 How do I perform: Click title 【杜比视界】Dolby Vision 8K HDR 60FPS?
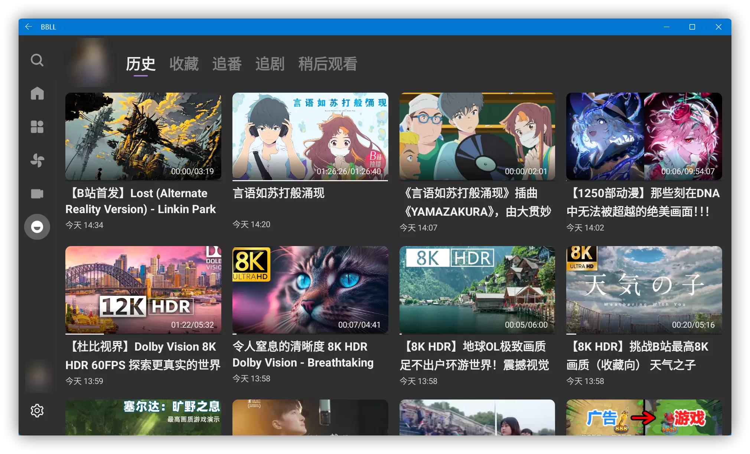143,356
